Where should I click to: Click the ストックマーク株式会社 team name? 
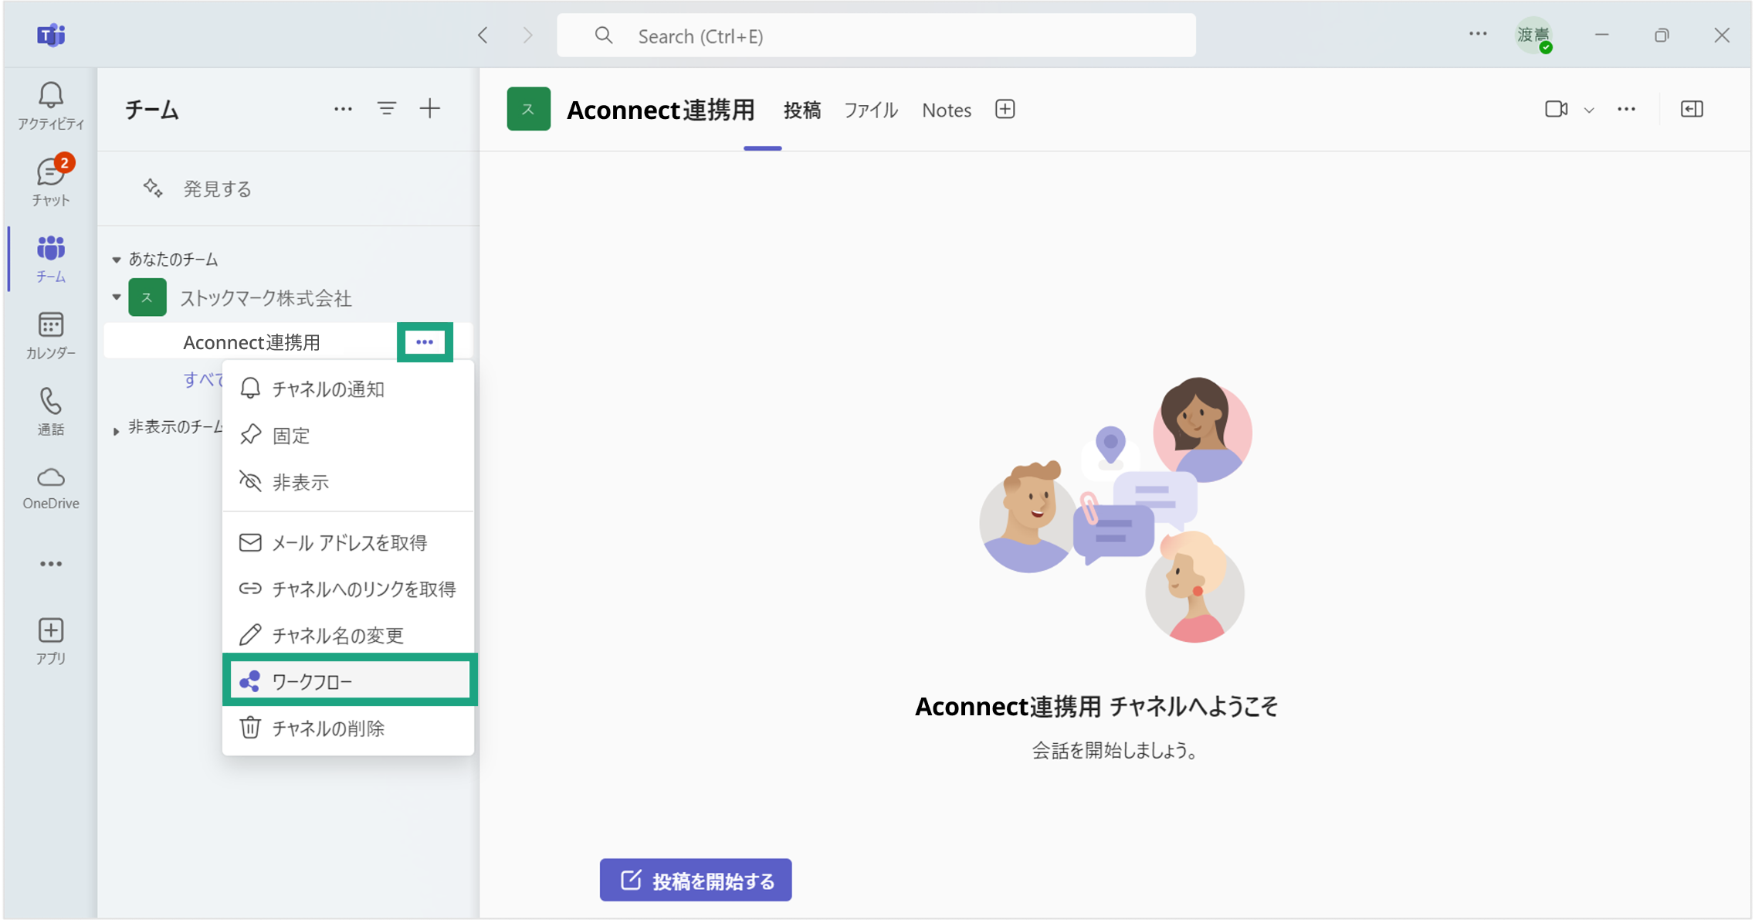tap(266, 298)
